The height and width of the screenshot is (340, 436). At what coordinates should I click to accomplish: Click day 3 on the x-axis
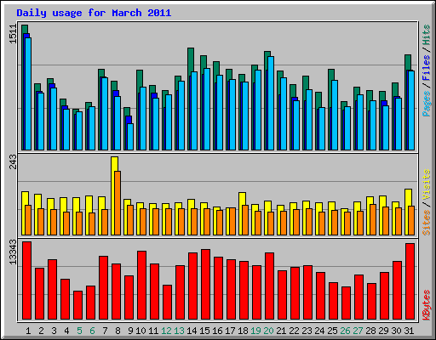click(54, 331)
